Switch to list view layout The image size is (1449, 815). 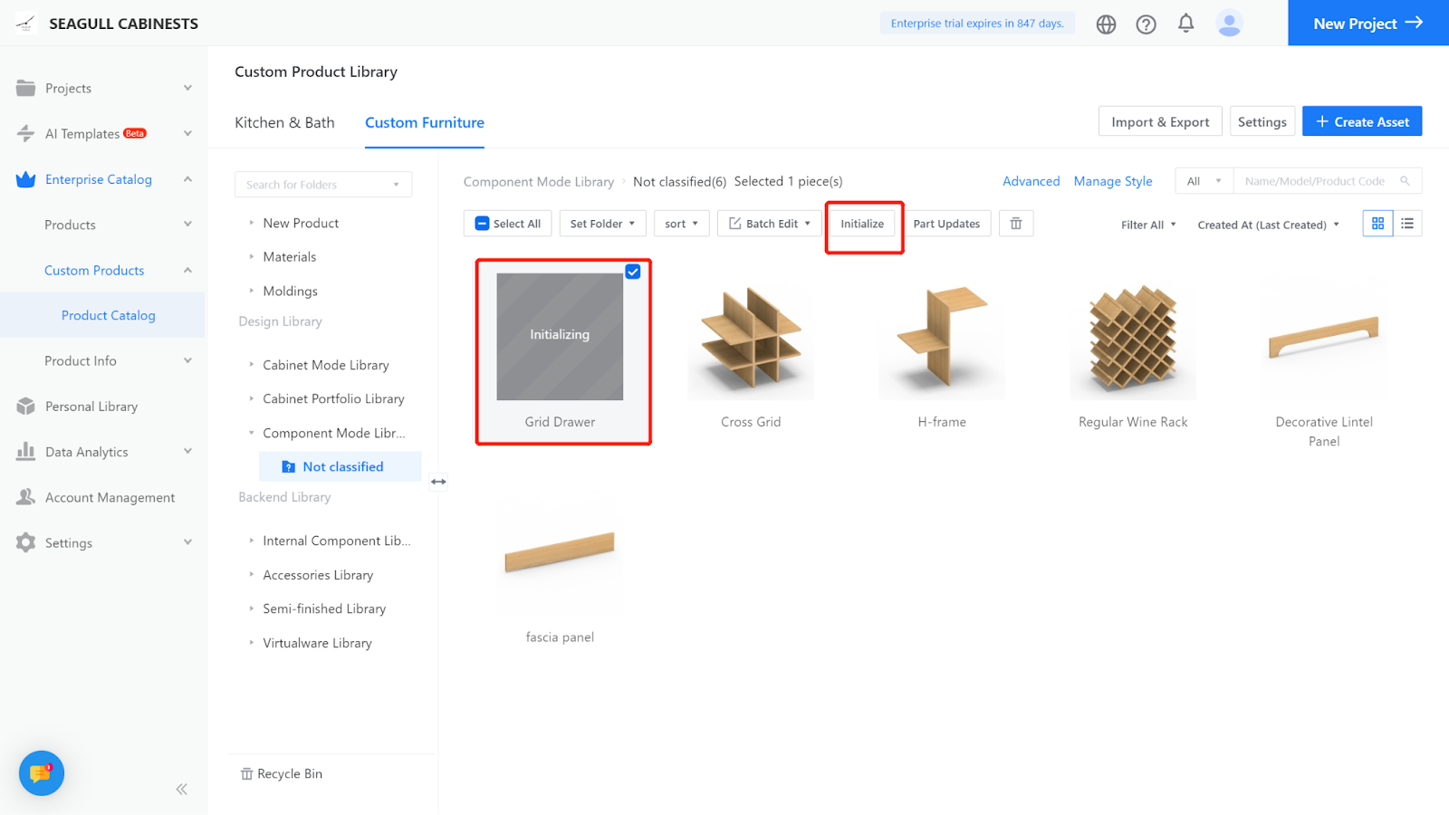click(x=1407, y=224)
